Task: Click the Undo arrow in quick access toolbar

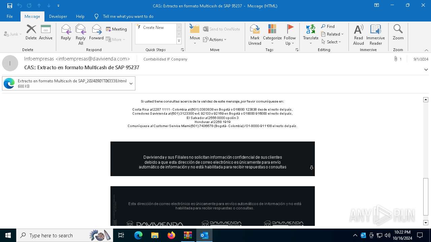Action: (20, 6)
